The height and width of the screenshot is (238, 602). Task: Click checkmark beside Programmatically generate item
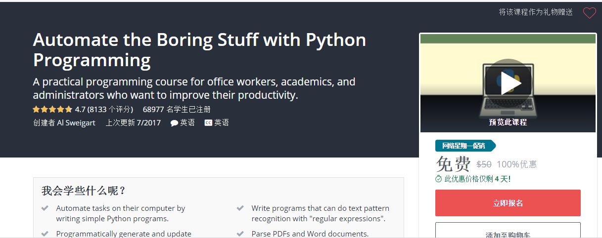[x=45, y=234]
